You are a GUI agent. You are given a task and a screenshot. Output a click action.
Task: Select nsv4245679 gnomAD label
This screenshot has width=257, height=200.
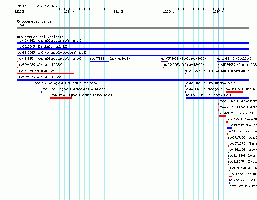tap(82, 95)
